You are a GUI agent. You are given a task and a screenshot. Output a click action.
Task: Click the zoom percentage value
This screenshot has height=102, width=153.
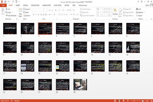(x=147, y=101)
